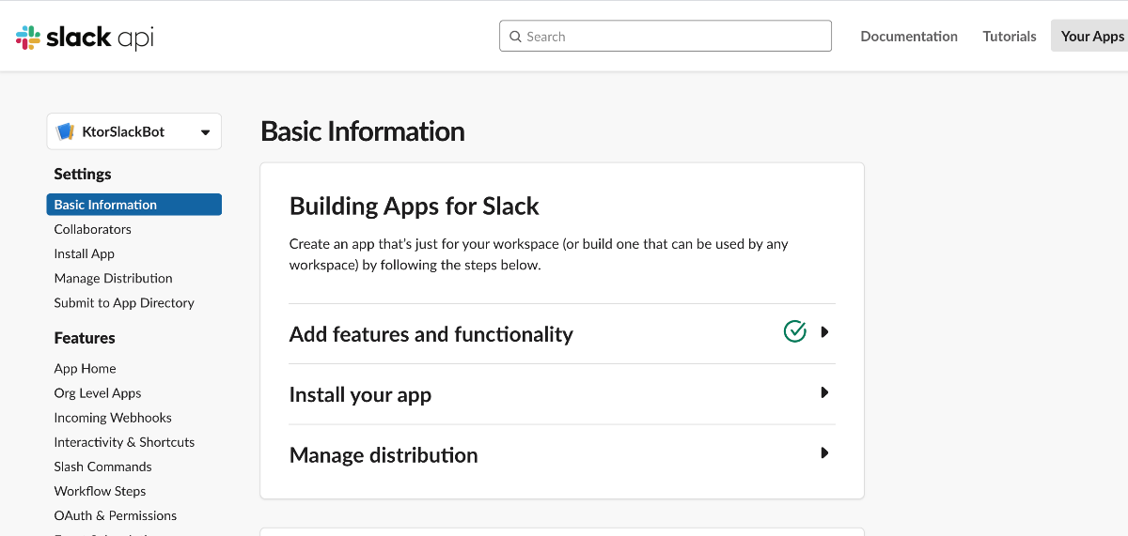Open Collaborators settings page

click(92, 229)
